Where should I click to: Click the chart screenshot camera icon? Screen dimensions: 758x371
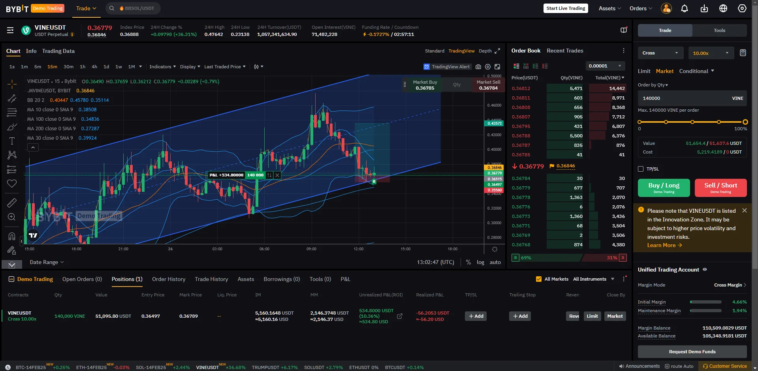(478, 67)
